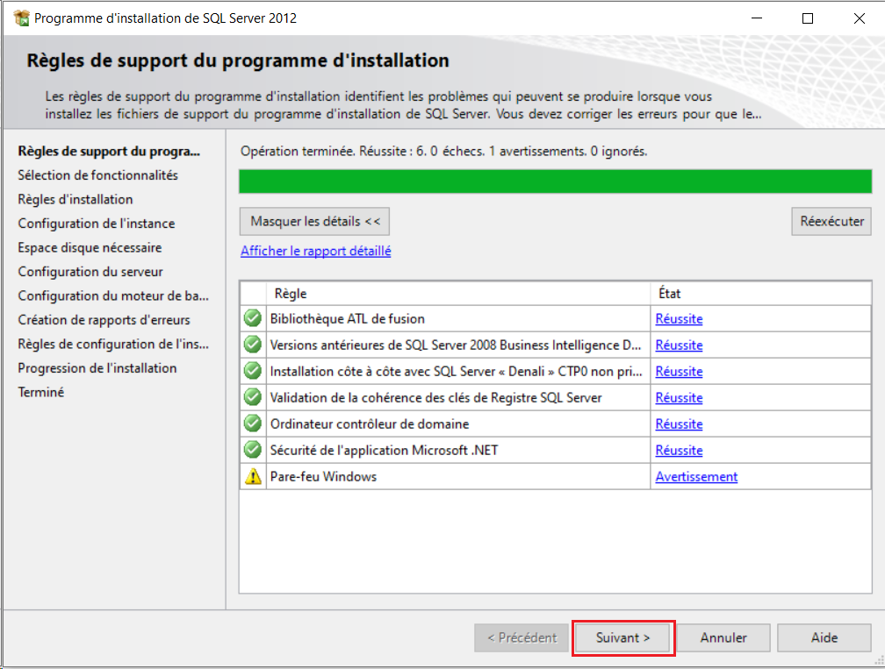Screen dimensions: 885x669
Task: Open Avertissement link for Pare-feu Windows
Action: click(696, 477)
